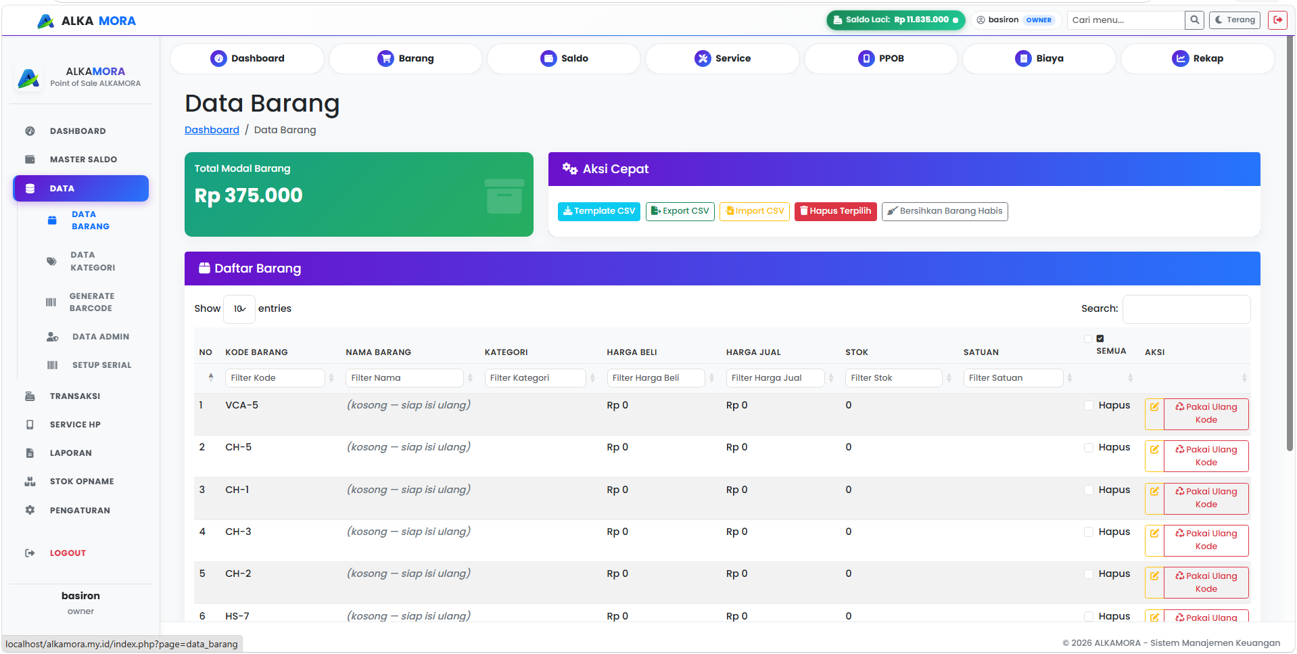Open the basiron OWNER profile badge

point(1014,20)
